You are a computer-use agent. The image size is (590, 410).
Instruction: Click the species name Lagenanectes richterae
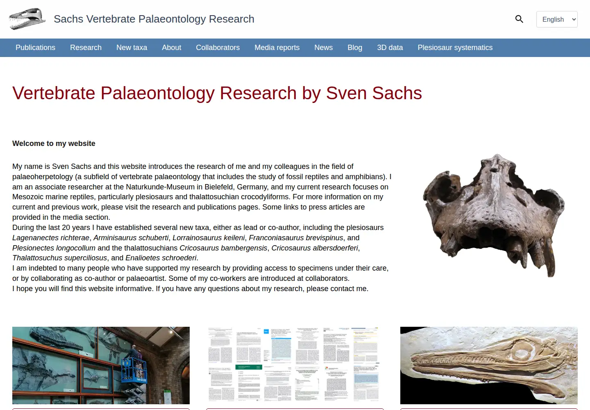click(51, 238)
